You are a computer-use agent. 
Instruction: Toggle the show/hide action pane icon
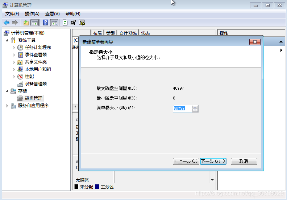(54, 23)
